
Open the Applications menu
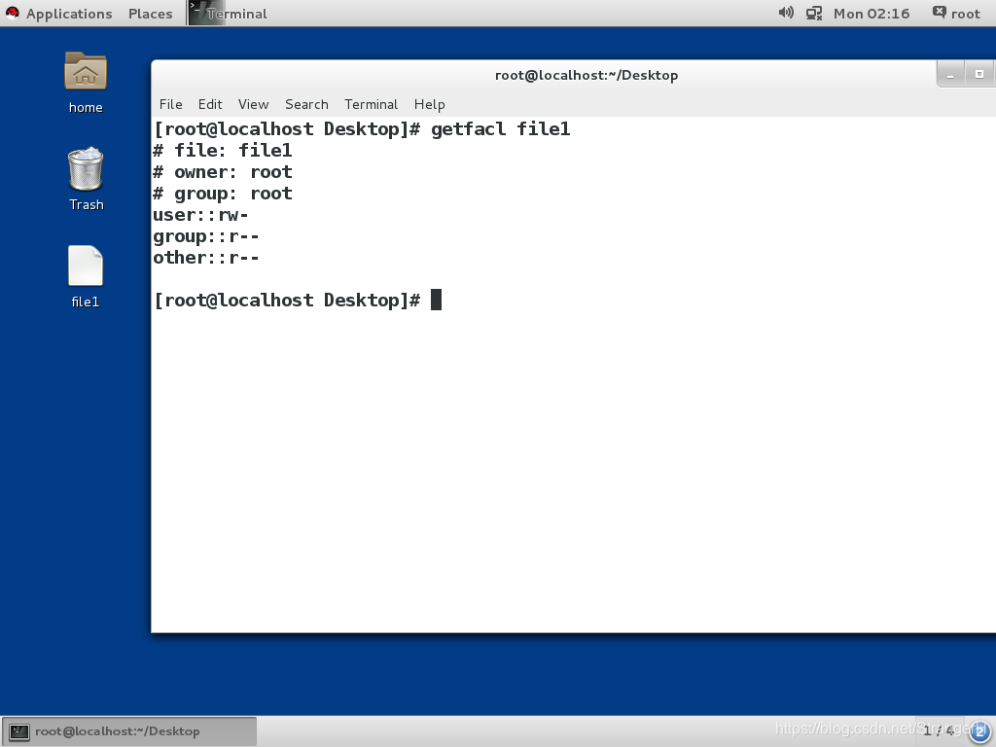[69, 14]
